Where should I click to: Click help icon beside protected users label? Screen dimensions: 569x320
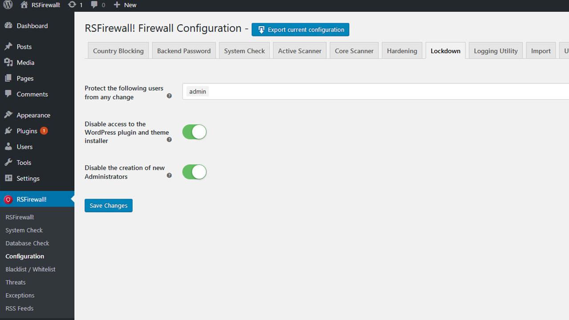[169, 96]
